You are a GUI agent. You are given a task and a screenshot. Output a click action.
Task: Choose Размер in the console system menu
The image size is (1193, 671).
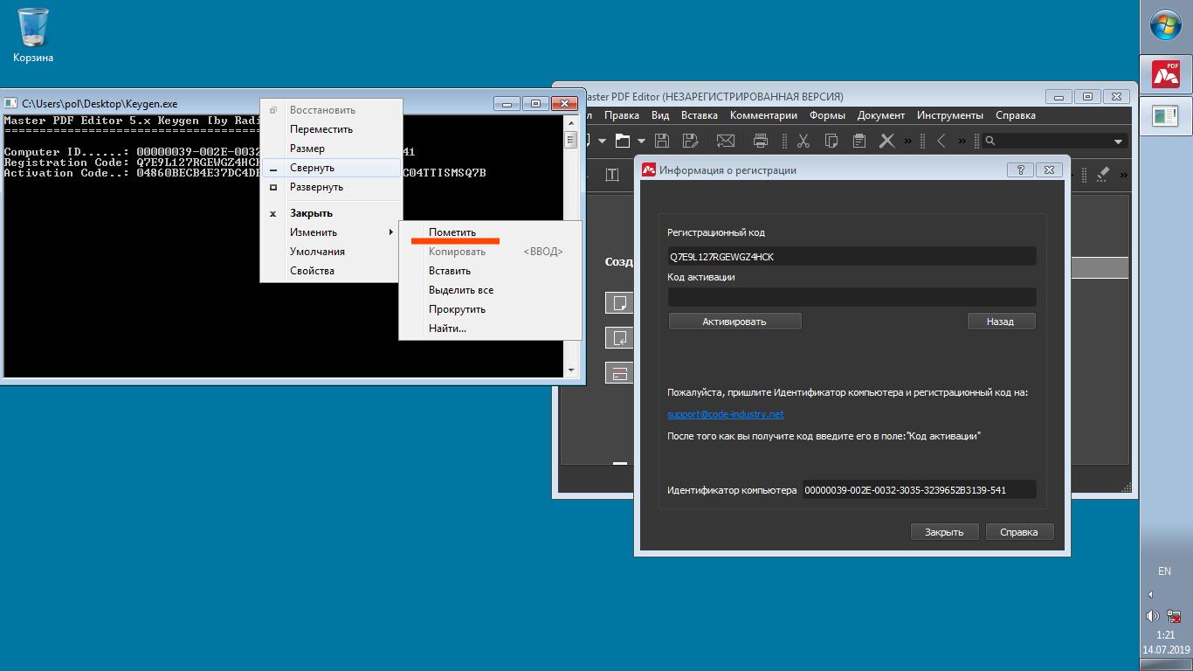pos(332,149)
